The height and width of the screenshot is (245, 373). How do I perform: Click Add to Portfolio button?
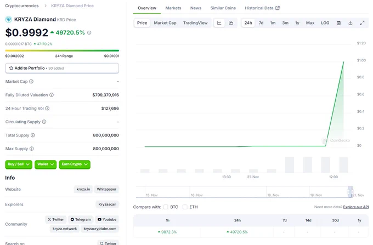(x=62, y=68)
